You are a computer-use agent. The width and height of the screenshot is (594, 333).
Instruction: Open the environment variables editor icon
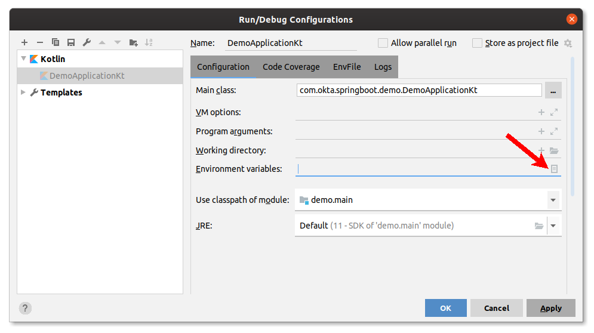tap(554, 169)
